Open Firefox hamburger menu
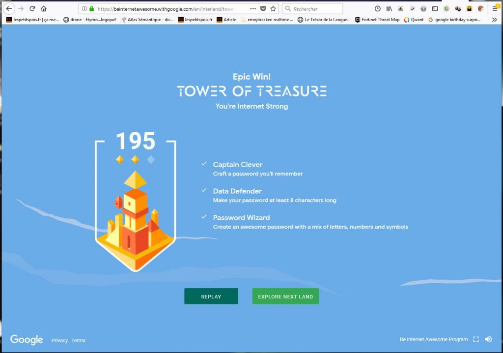This screenshot has height=353, width=503. coord(495,8)
